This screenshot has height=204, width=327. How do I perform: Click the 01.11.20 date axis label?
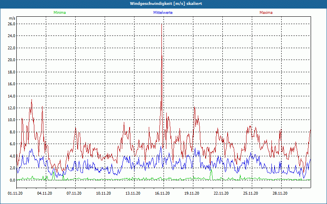click(x=15, y=193)
